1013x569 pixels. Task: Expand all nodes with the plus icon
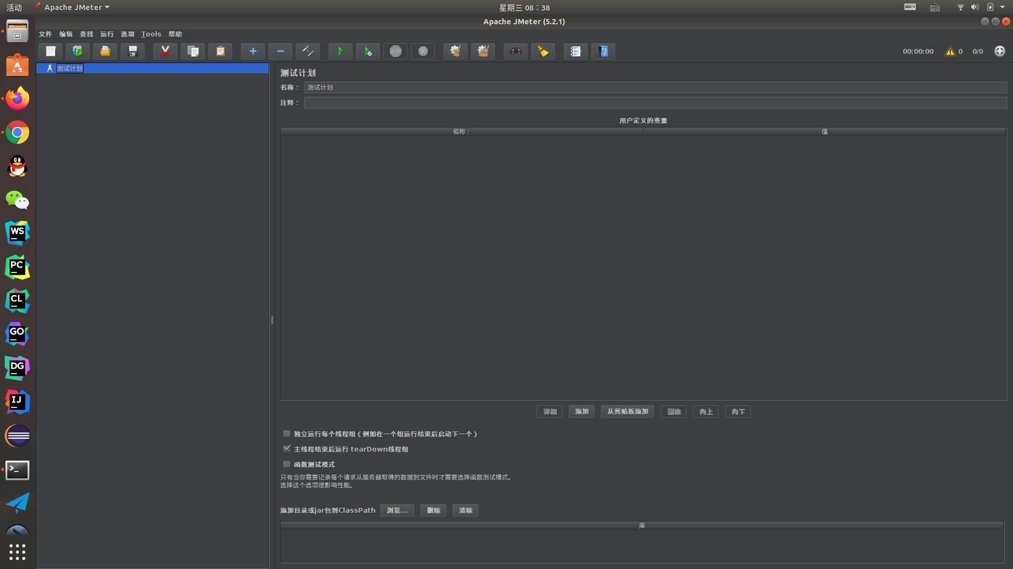(253, 51)
